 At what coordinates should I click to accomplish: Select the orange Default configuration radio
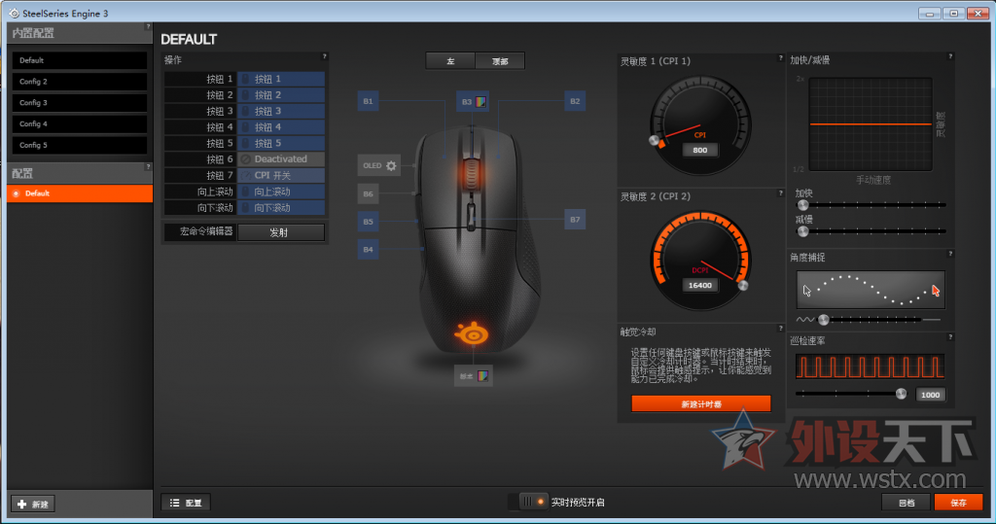[x=17, y=193]
